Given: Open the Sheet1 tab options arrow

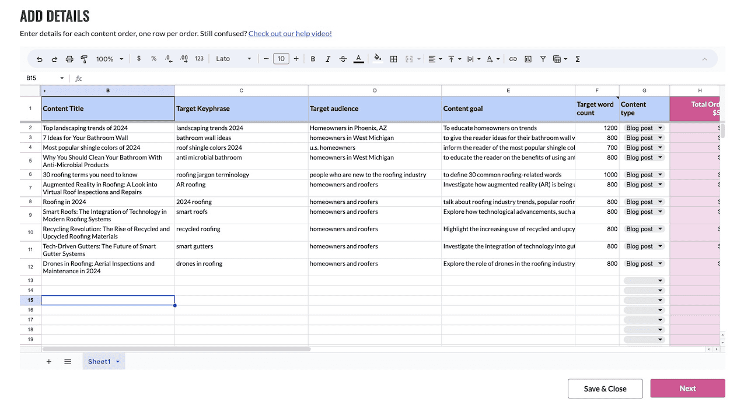Looking at the screenshot, I should (118, 362).
